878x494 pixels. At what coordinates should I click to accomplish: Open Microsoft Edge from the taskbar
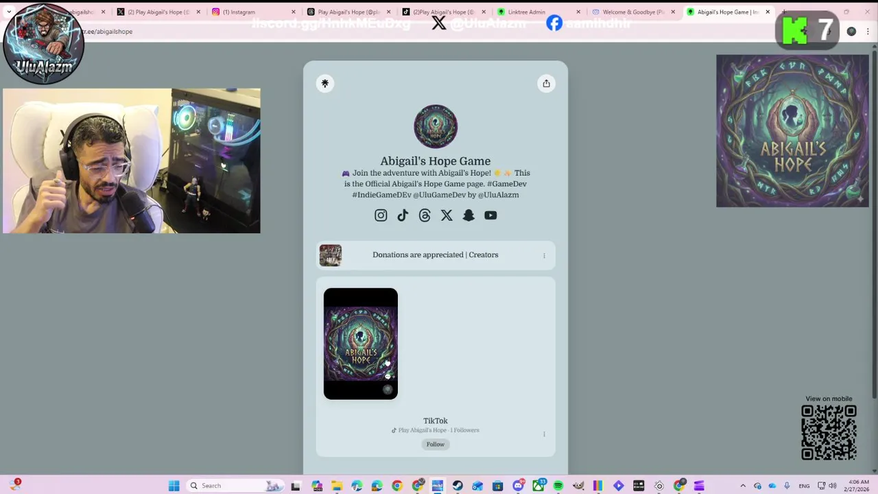(357, 486)
